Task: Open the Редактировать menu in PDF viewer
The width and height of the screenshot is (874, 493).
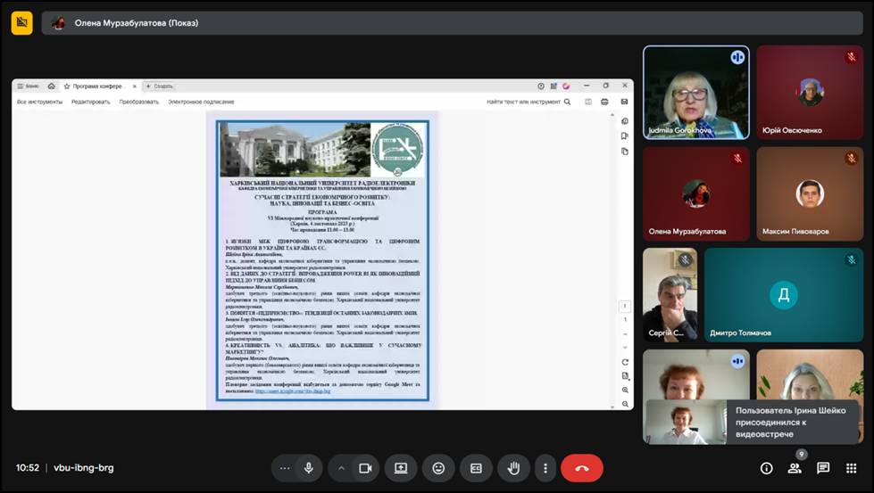Action: [90, 102]
